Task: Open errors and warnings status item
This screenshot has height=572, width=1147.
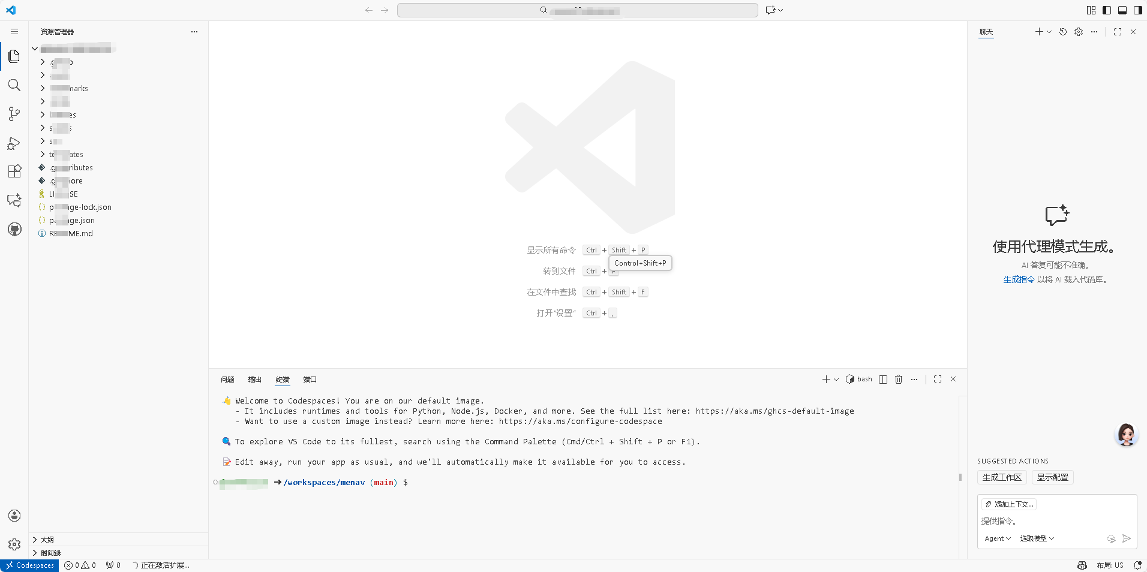Action: [x=80, y=565]
